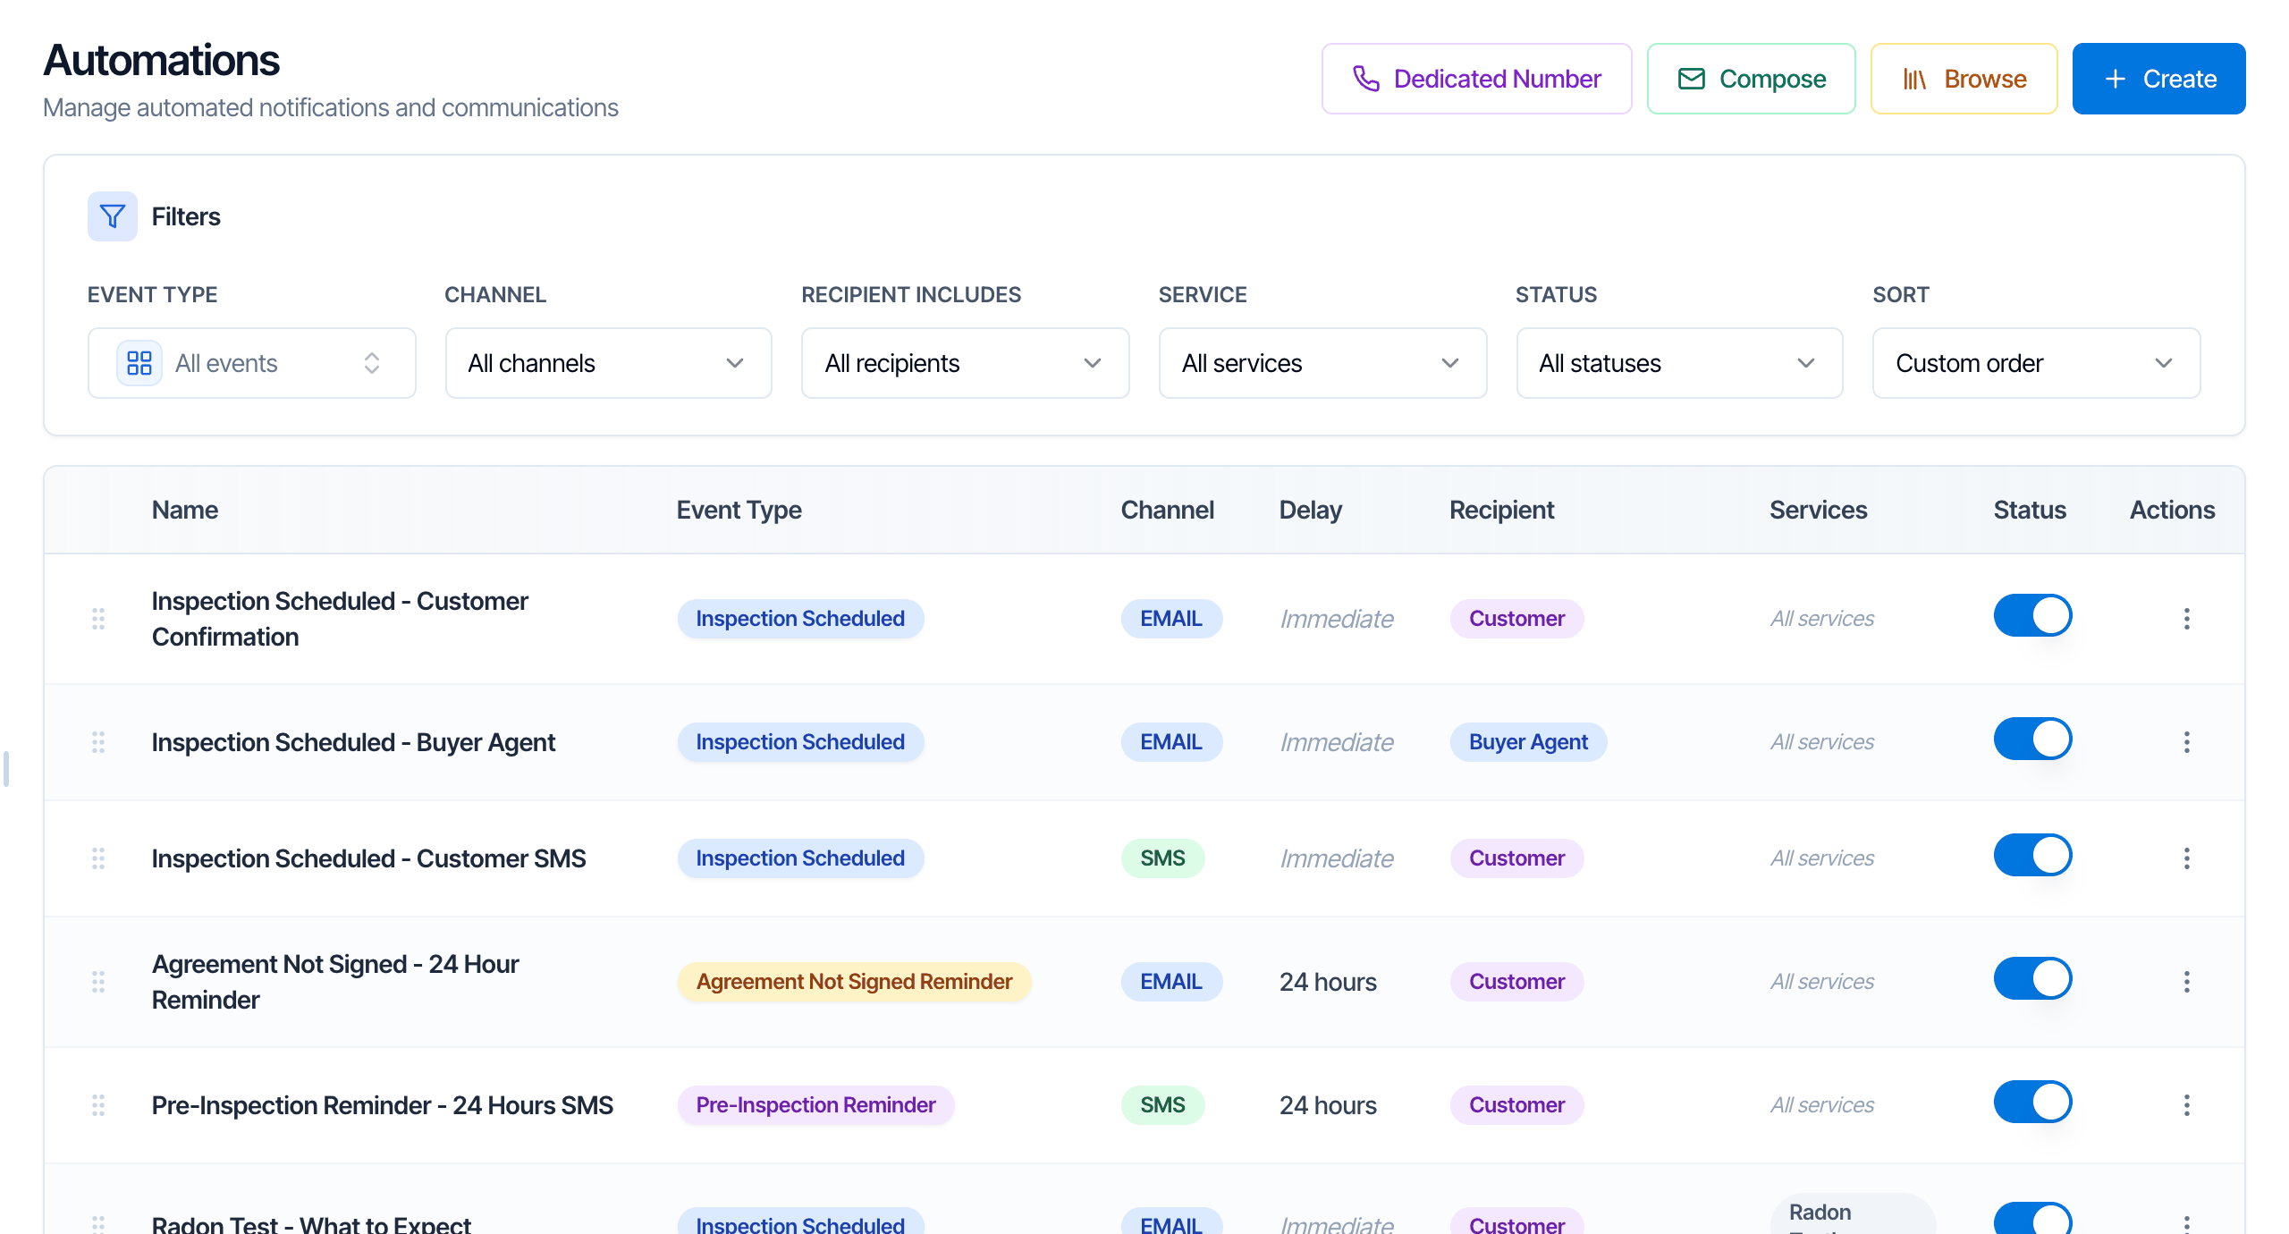Open actions menu for Inspection Scheduled - Customer Confirmation

point(2187,619)
